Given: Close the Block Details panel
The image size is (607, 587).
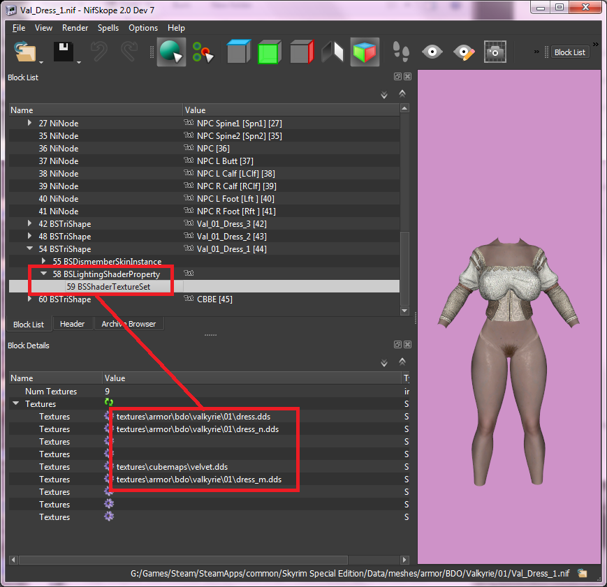Looking at the screenshot, I should click(408, 344).
